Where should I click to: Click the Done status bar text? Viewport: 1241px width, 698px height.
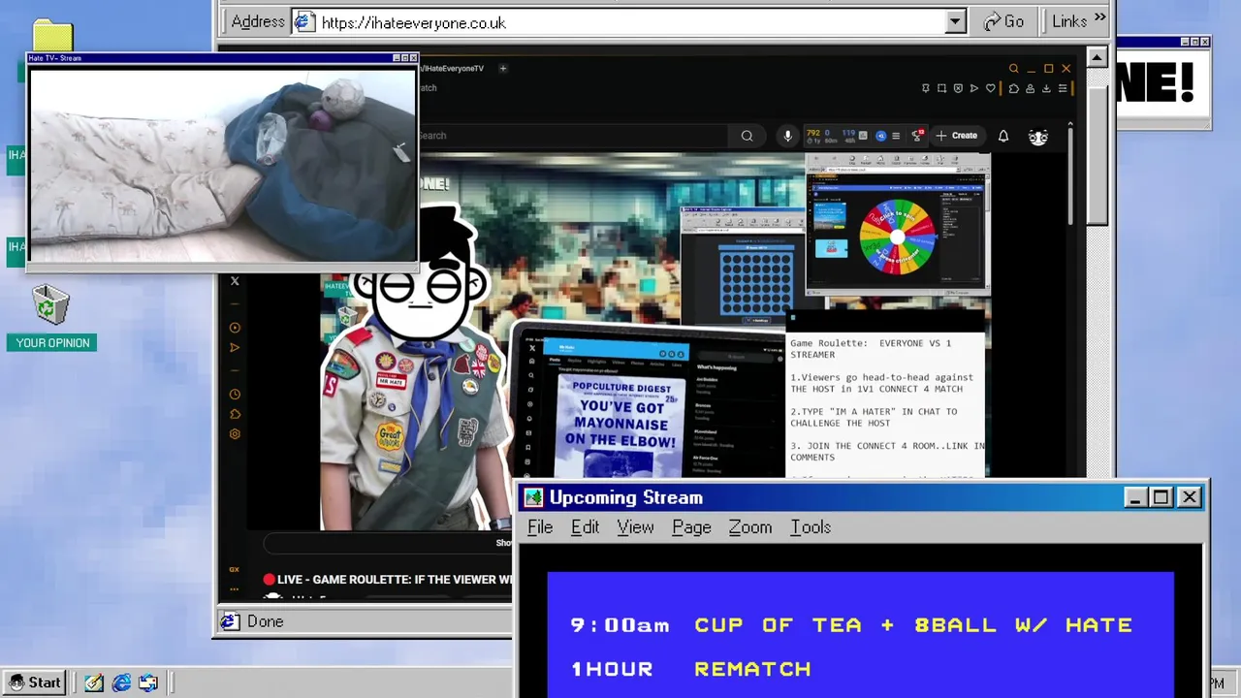point(265,621)
